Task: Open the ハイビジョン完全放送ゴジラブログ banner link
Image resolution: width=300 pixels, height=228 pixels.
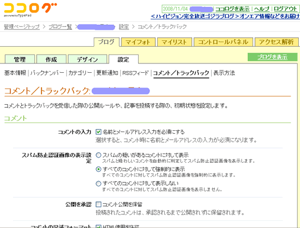Action: (x=225, y=16)
